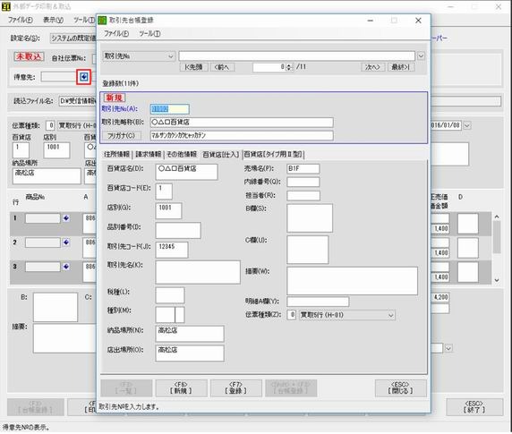512x434 pixels.
Task: Click the F7 登録 button
Action: pyautogui.click(x=235, y=388)
